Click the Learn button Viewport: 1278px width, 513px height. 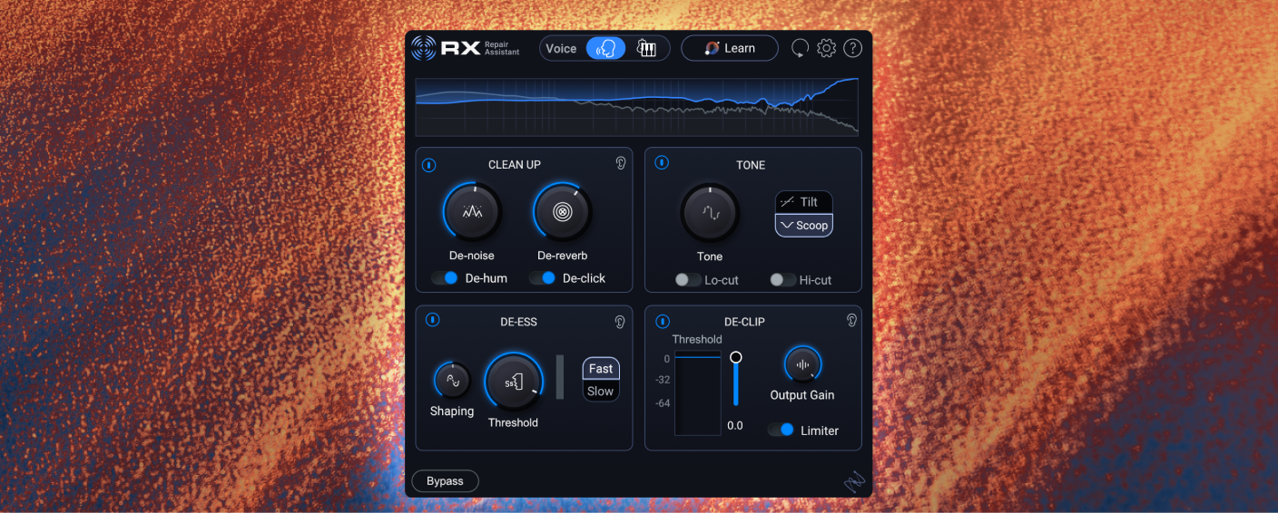click(x=730, y=48)
